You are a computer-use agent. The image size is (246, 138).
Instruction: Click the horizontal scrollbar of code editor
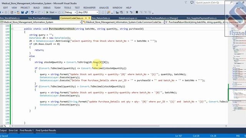click(x=87, y=126)
